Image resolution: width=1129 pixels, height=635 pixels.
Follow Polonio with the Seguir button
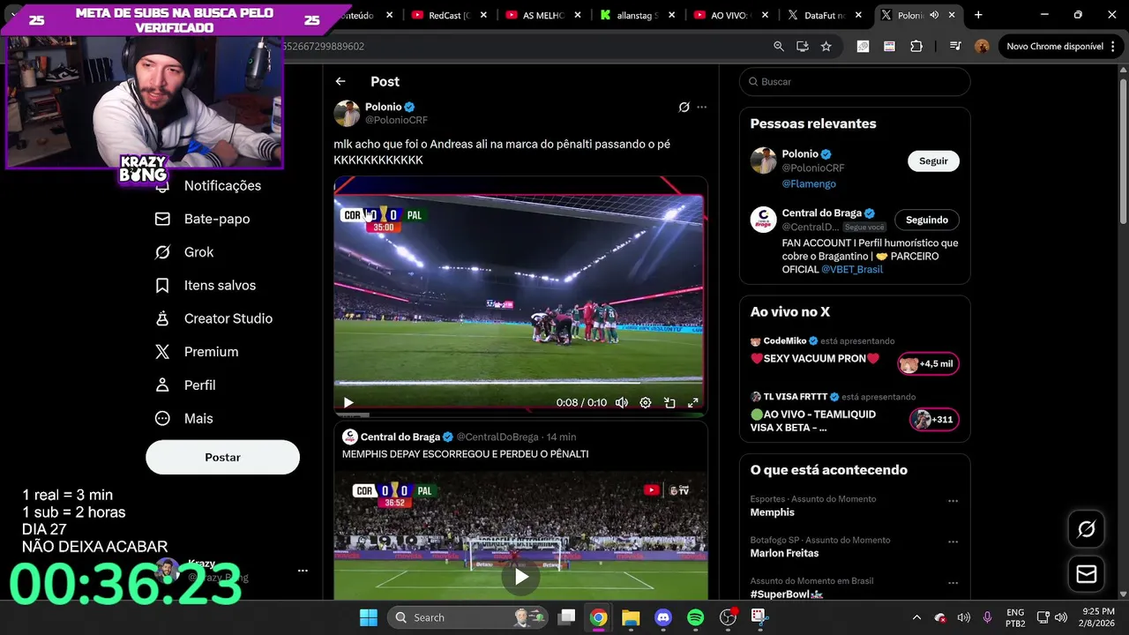pos(933,161)
